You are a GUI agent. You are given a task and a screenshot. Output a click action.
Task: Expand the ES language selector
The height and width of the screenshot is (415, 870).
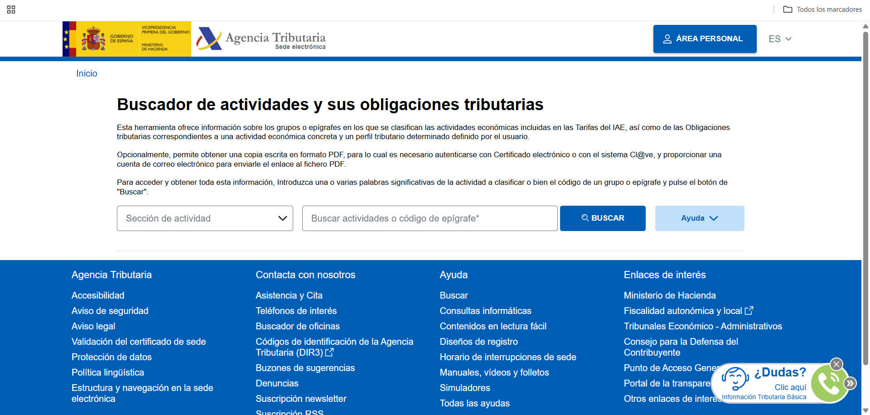point(780,39)
